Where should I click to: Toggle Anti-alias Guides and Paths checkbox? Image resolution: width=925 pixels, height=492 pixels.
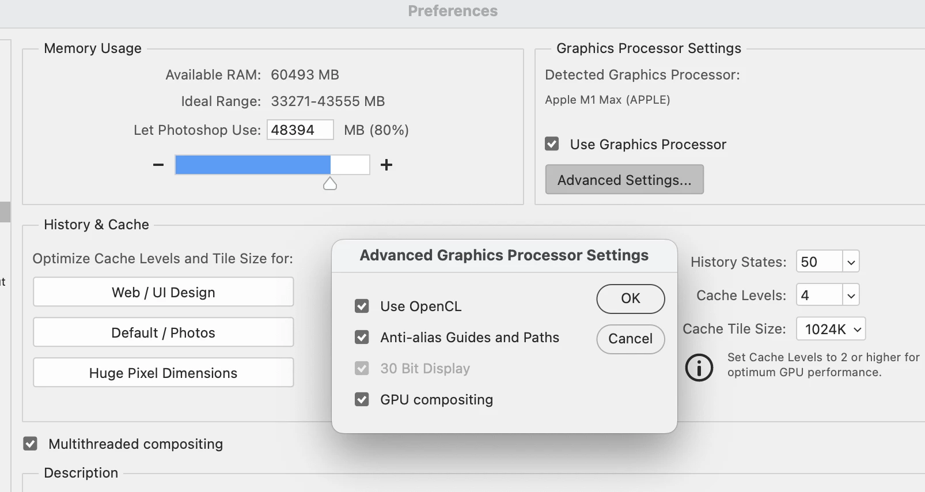click(x=362, y=337)
